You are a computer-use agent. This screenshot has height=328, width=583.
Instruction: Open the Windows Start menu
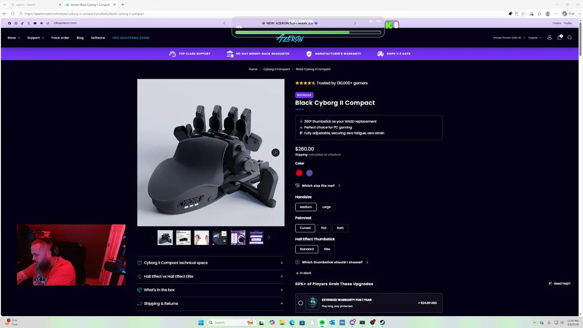[201, 323]
